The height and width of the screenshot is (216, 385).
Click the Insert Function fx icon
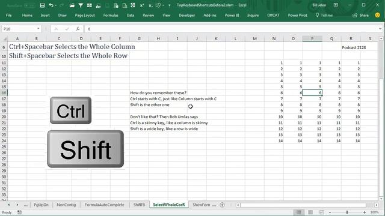(78, 29)
